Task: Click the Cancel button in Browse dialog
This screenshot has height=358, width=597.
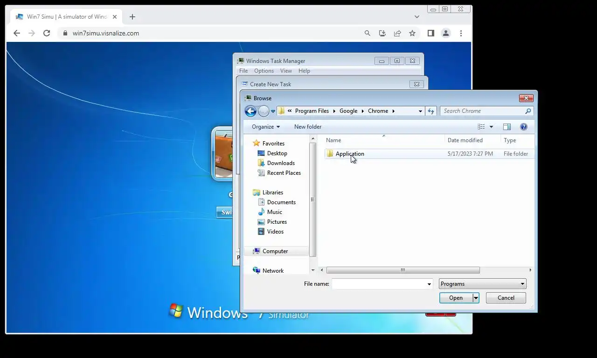Action: point(506,298)
